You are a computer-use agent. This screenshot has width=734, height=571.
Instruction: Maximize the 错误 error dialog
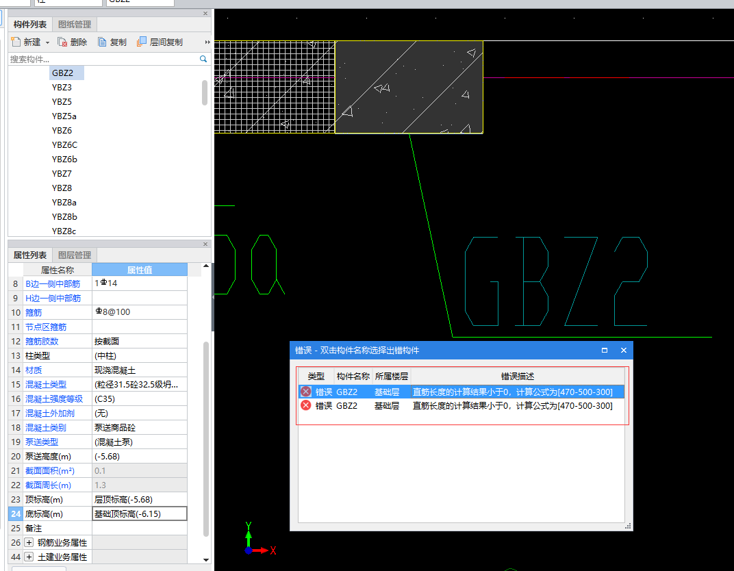coord(605,350)
